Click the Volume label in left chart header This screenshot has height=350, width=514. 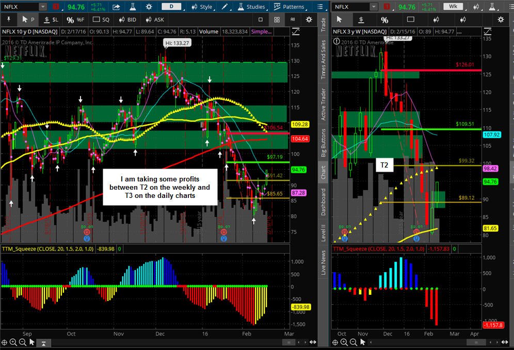pyautogui.click(x=208, y=32)
